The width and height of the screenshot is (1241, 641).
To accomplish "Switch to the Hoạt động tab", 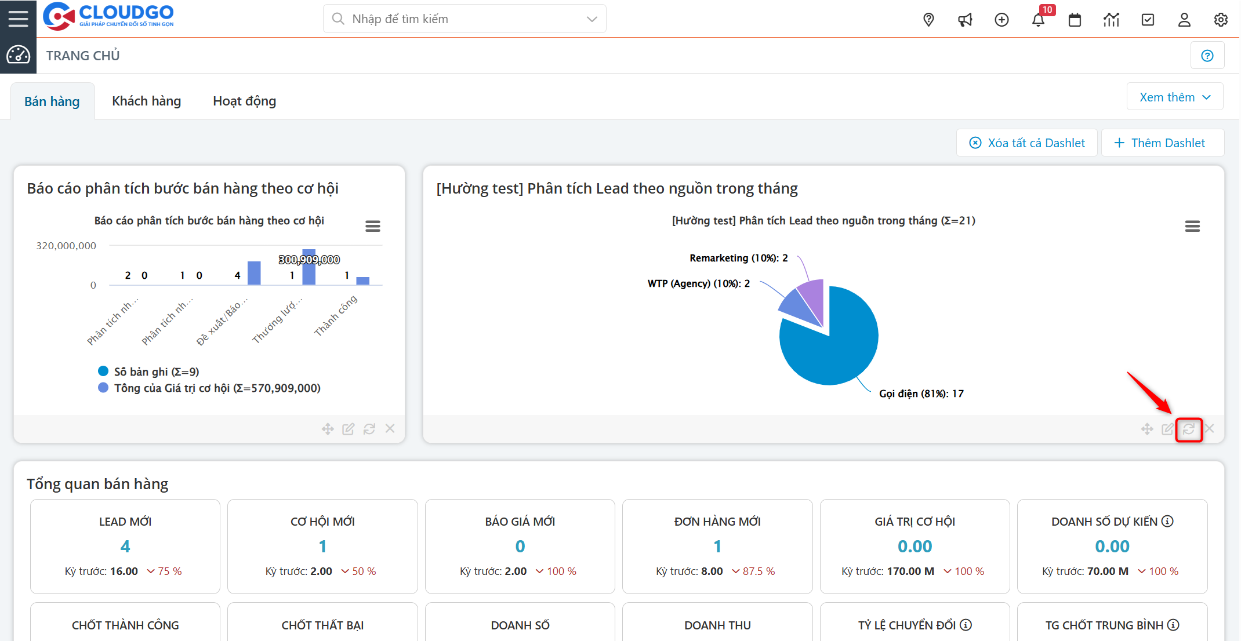I will [x=244, y=101].
